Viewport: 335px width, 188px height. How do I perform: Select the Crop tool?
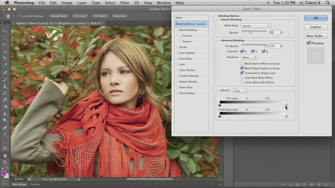click(x=5, y=58)
